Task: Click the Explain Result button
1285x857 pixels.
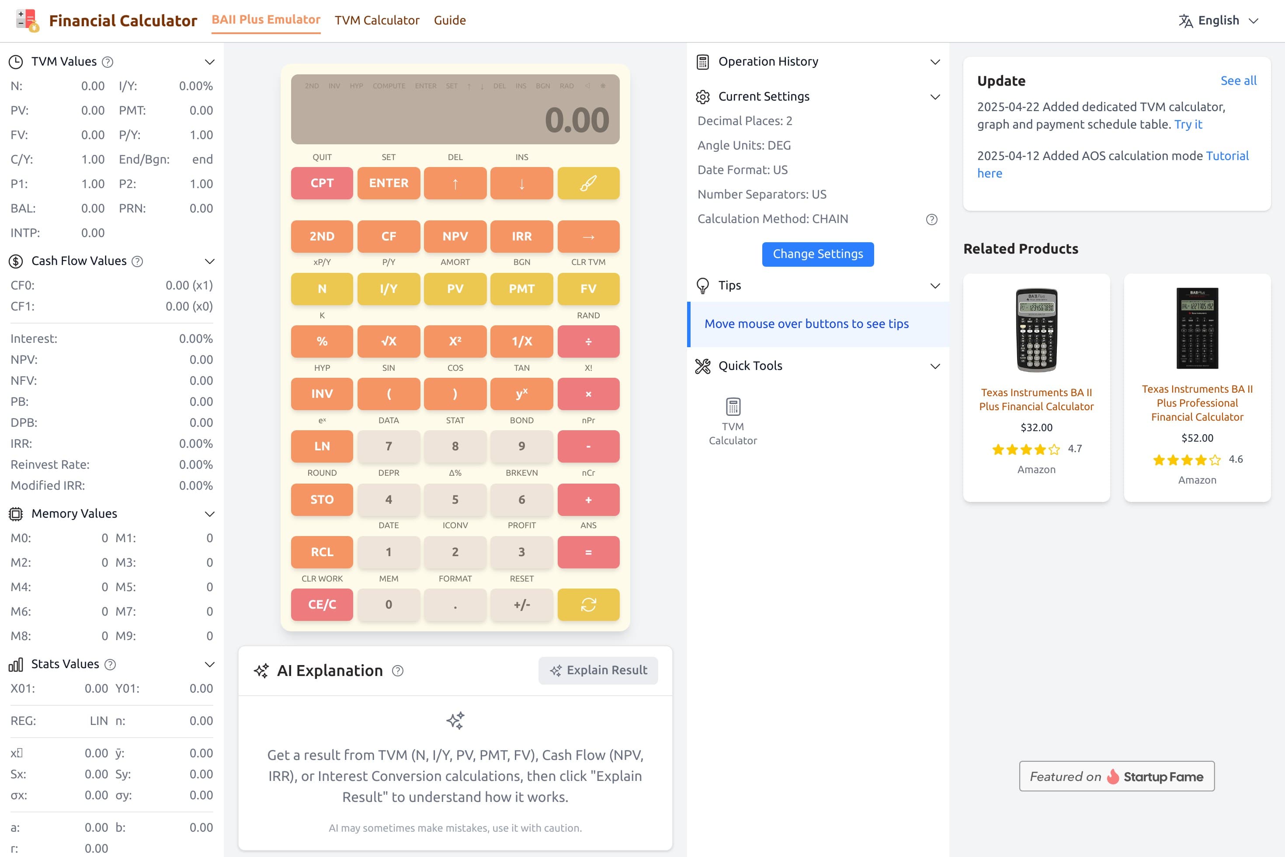Action: click(x=598, y=670)
